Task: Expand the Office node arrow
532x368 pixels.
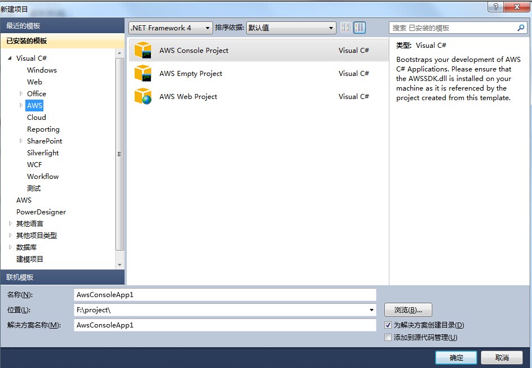Action: (21, 93)
